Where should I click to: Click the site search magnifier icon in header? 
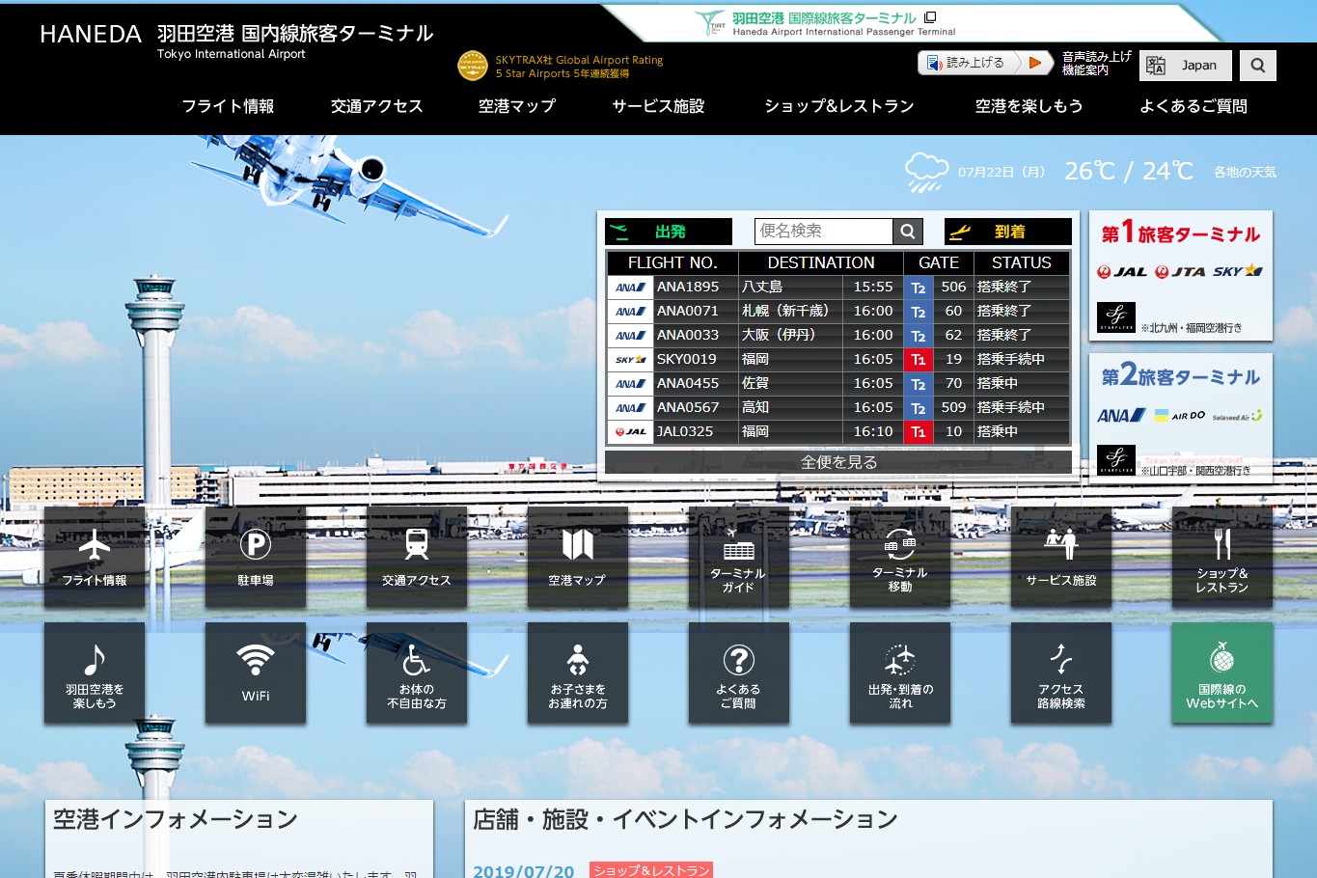pos(1258,66)
